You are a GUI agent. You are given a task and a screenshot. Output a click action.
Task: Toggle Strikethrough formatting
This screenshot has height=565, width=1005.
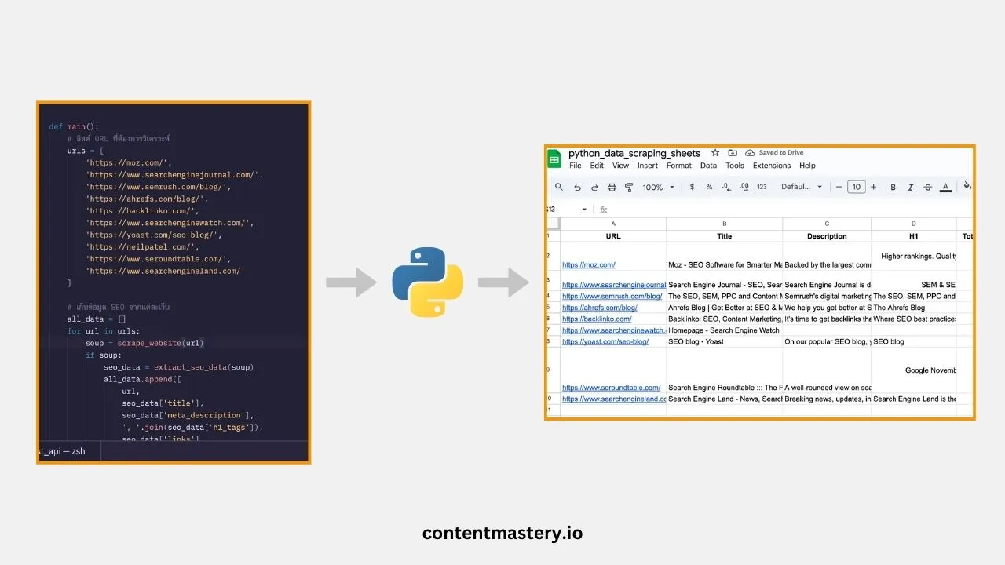point(928,187)
